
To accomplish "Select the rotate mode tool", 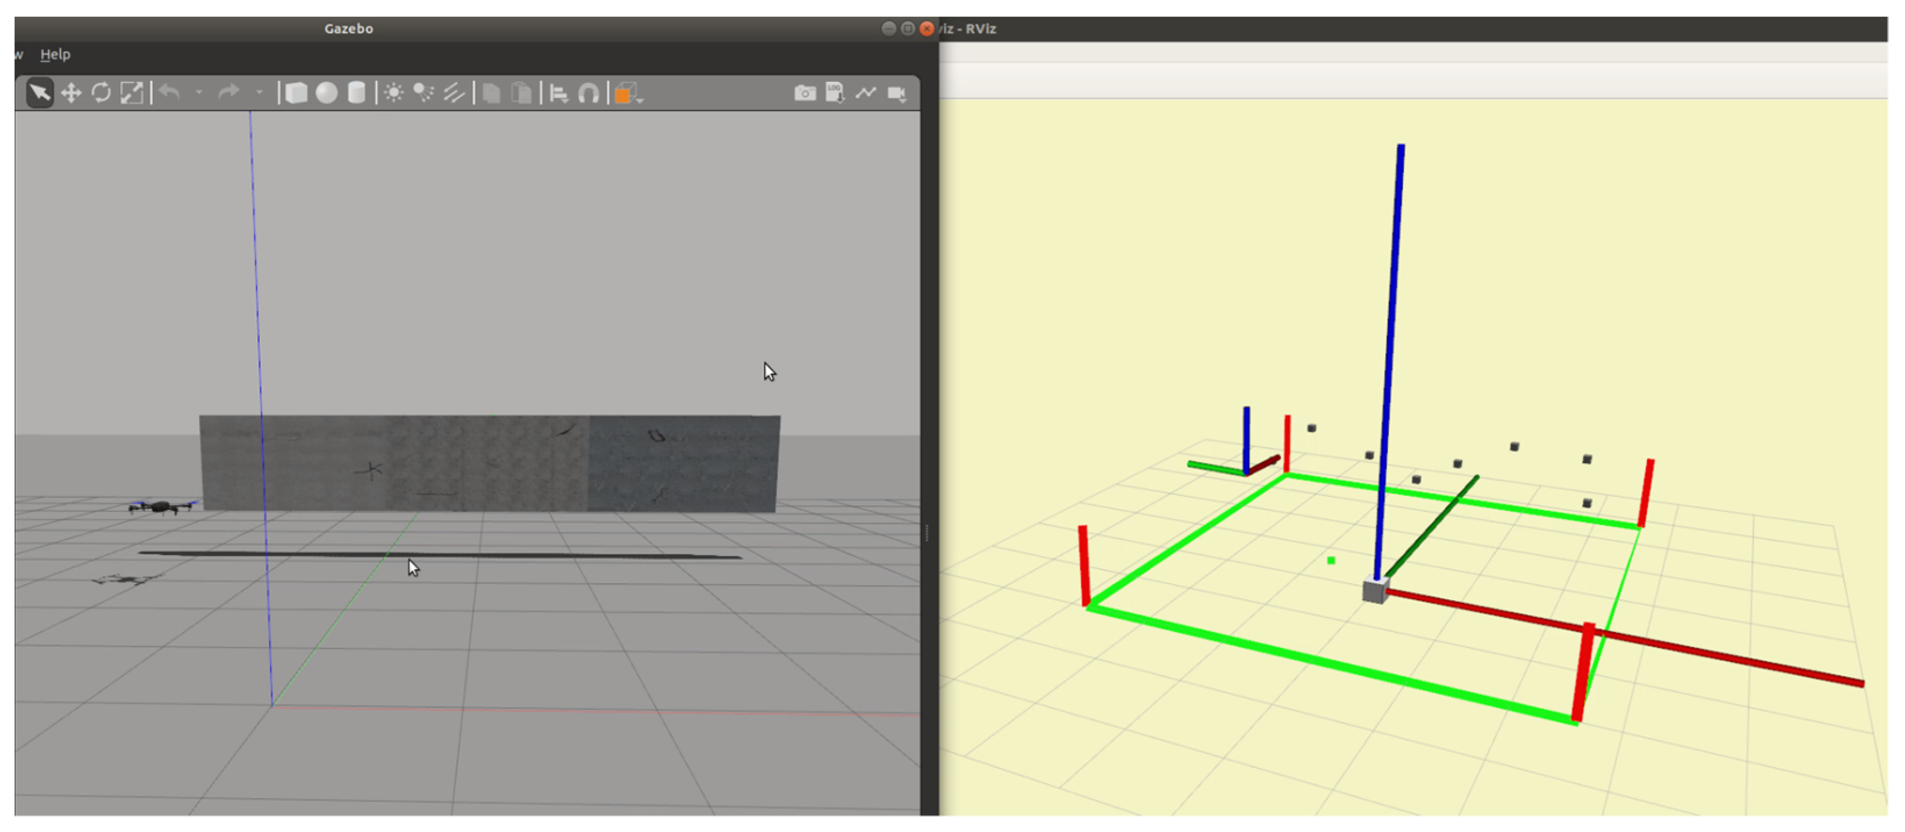I will coord(101,93).
